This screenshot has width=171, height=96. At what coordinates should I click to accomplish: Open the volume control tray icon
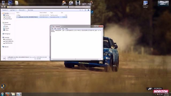162,94
